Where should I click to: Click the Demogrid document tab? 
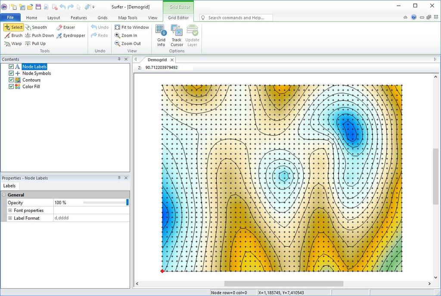(157, 59)
